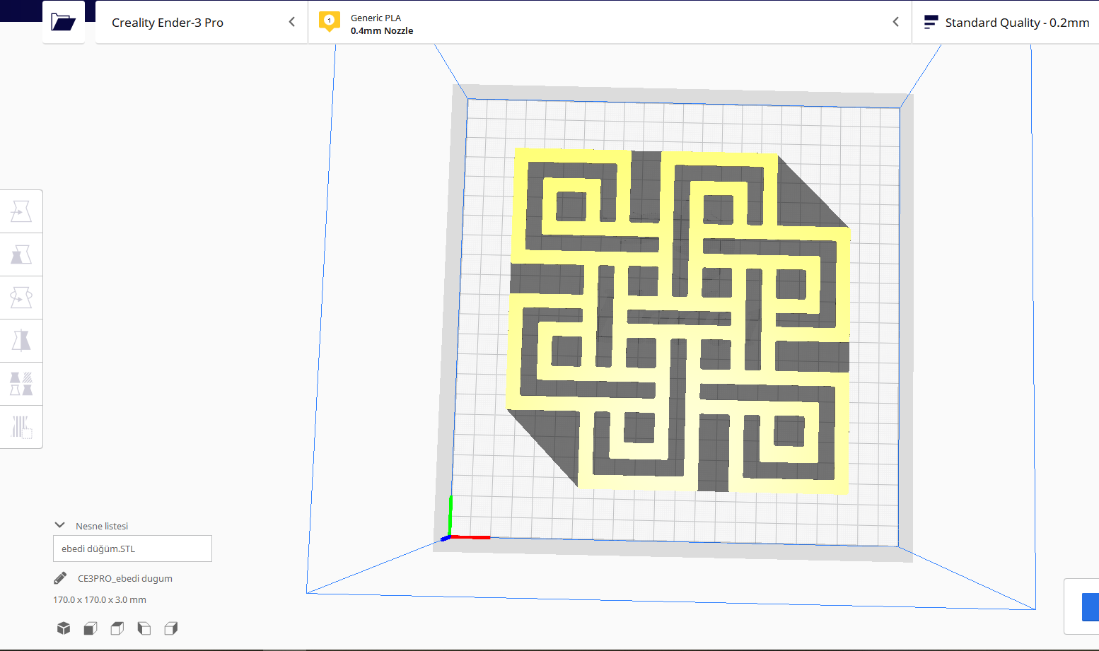The height and width of the screenshot is (651, 1099).
Task: Select the Rotate tool in the sidebar
Action: point(21,298)
